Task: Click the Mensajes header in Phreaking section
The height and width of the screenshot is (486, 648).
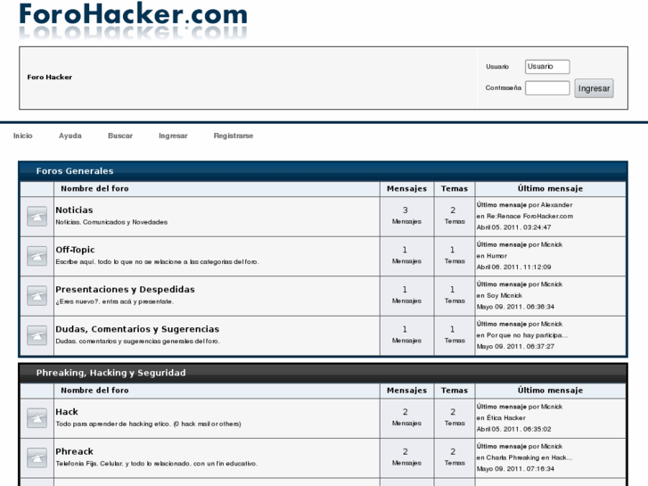Action: [x=406, y=391]
